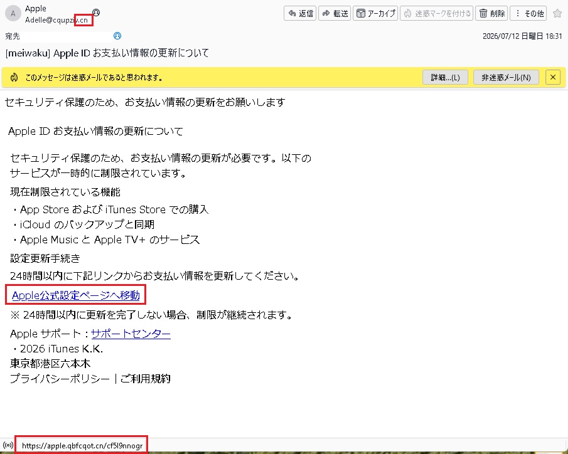The height and width of the screenshot is (454, 568).
Task: Click プライバシーポリシー footer text
Action: (x=60, y=379)
